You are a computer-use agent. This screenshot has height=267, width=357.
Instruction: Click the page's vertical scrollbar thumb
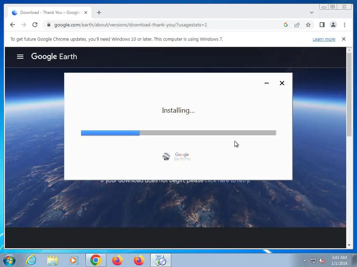coord(349,94)
